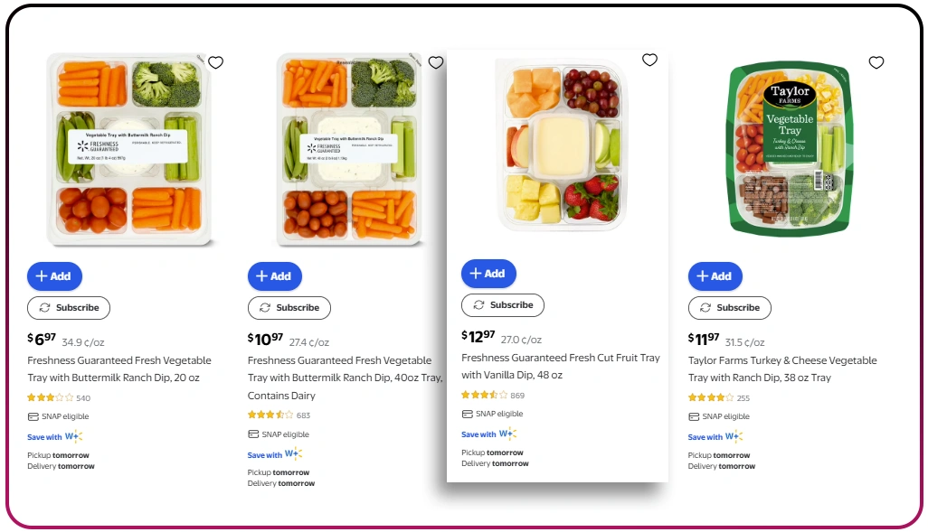Click SNAP eligible icon under first vegetable tray
The image size is (928, 532).
(x=33, y=416)
